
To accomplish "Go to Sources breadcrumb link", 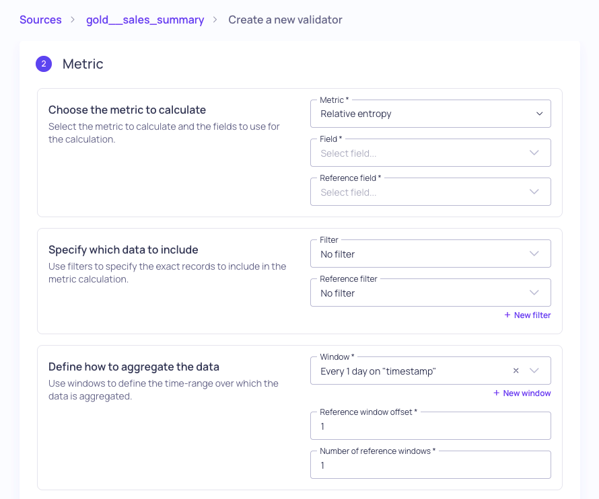I will point(40,20).
